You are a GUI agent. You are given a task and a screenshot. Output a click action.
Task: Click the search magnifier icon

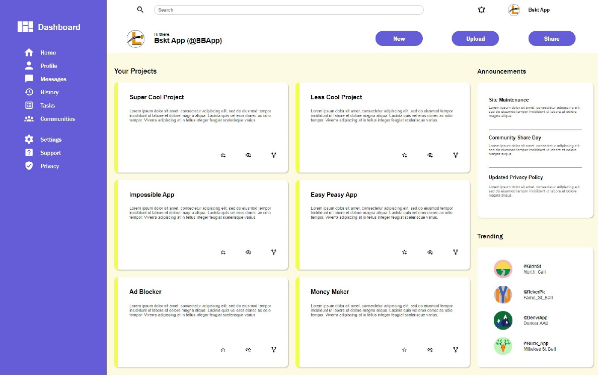(140, 10)
